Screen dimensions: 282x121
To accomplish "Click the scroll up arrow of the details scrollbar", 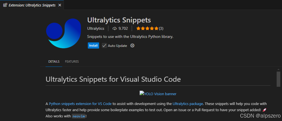I will [x=278, y=69].
